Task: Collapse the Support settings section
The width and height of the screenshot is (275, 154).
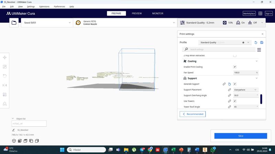Action: (256, 78)
